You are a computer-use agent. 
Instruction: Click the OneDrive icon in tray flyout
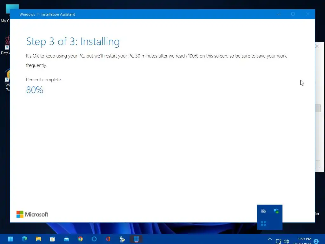tap(263, 211)
